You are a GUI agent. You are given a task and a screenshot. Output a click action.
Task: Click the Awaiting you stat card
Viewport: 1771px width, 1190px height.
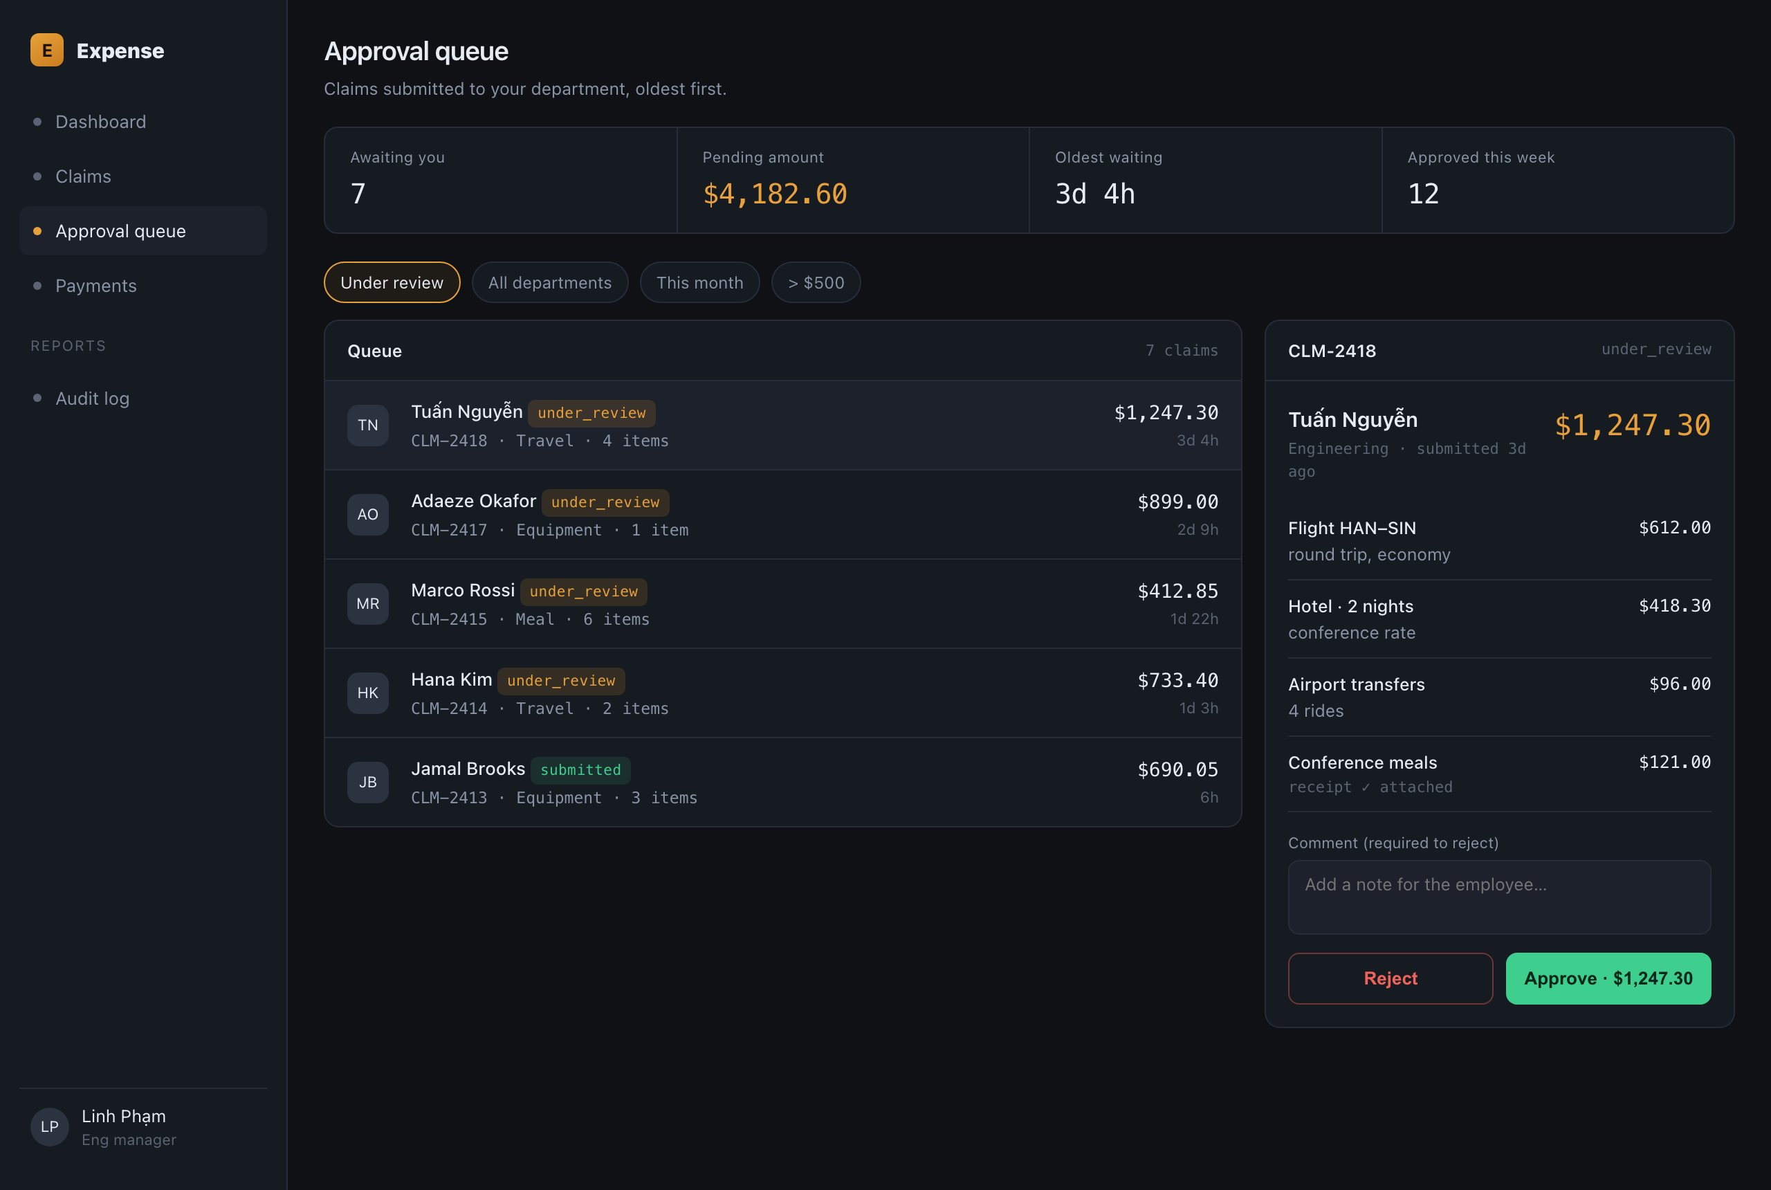[501, 180]
